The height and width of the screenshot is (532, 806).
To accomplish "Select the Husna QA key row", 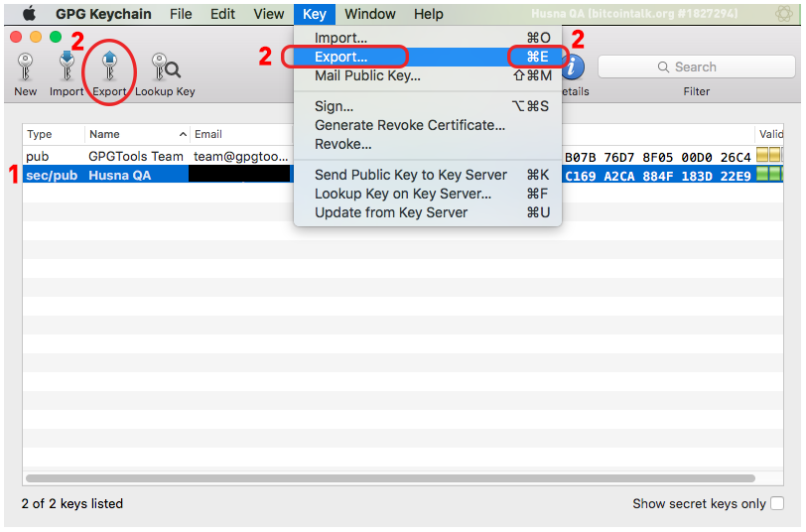I will coord(402,176).
